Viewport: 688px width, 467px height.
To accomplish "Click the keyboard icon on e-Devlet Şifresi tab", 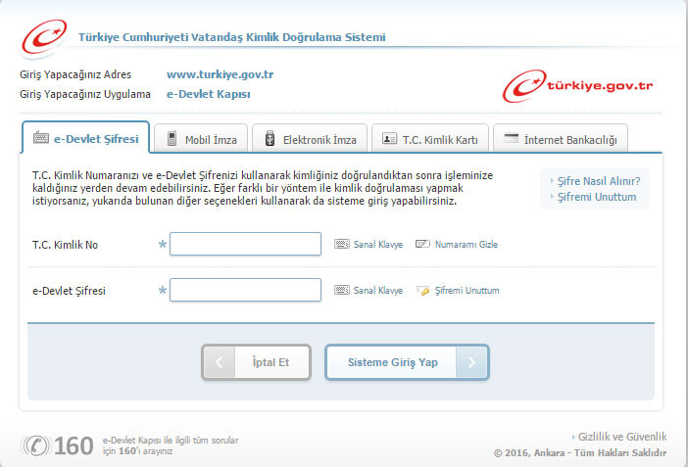I will tap(41, 138).
